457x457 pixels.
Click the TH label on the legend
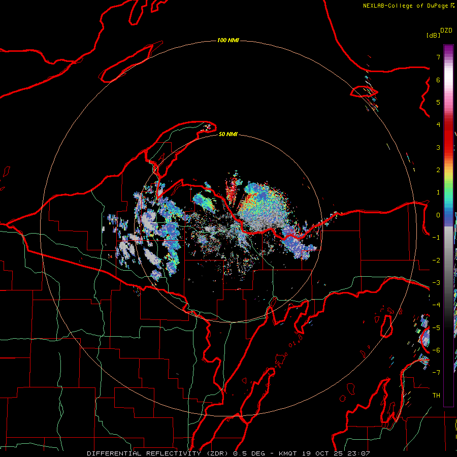(436, 396)
